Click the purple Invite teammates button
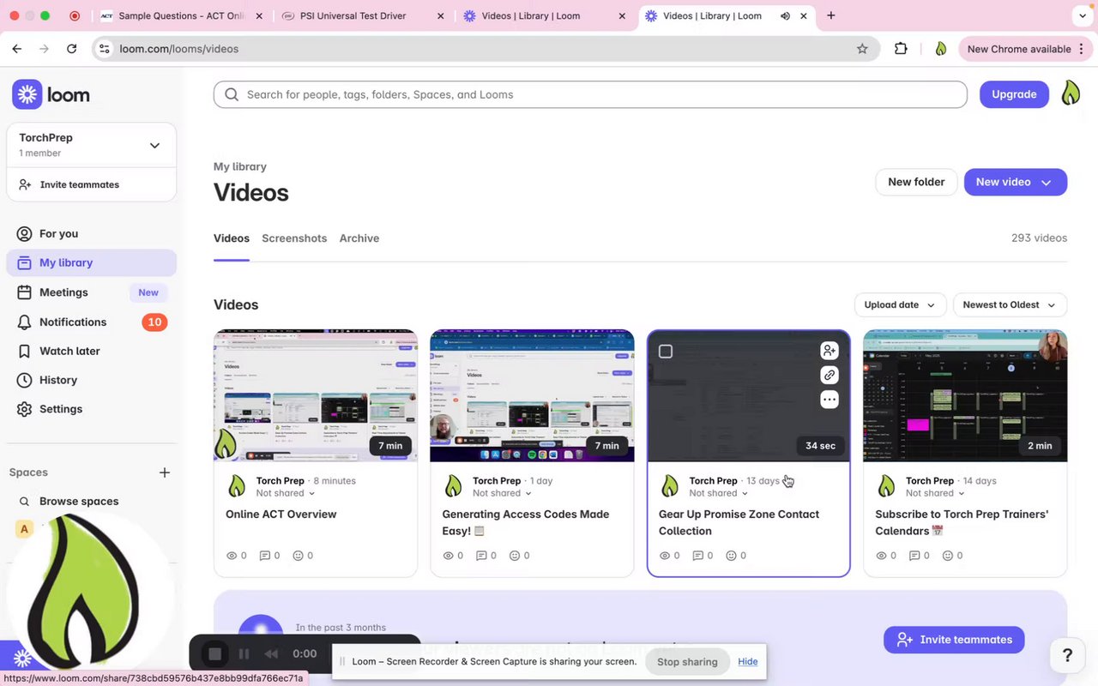 [x=954, y=640]
